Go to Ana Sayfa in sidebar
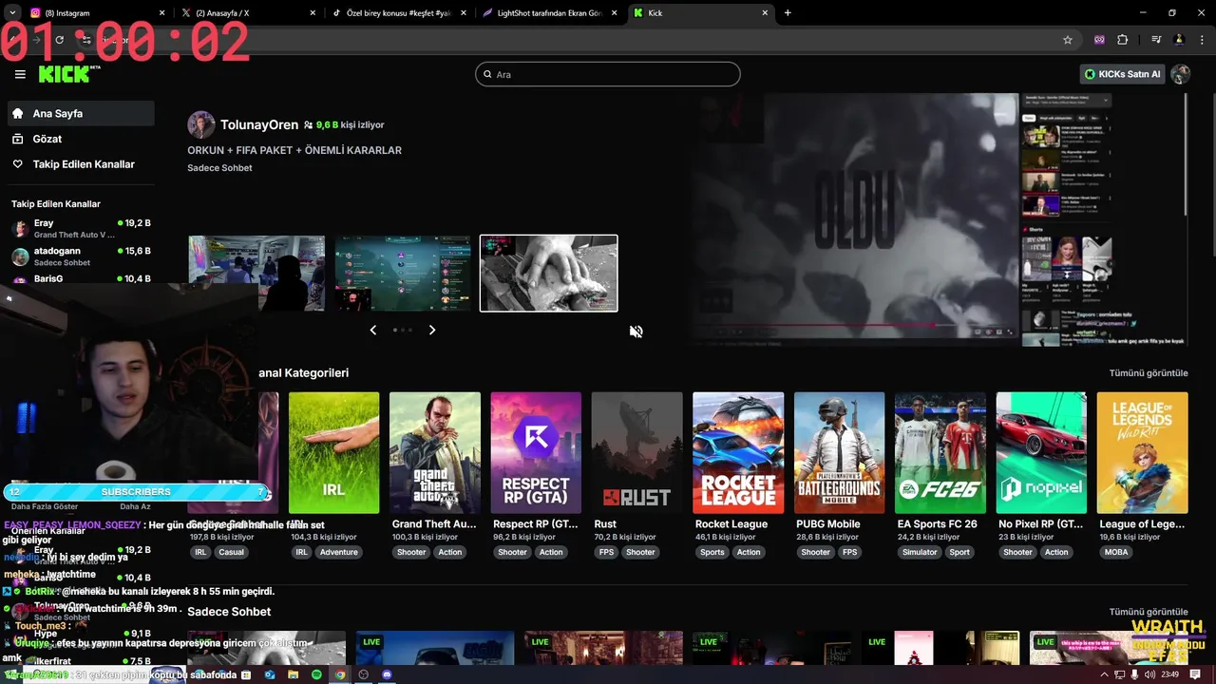Screen dimensions: 1216x684 [81, 113]
